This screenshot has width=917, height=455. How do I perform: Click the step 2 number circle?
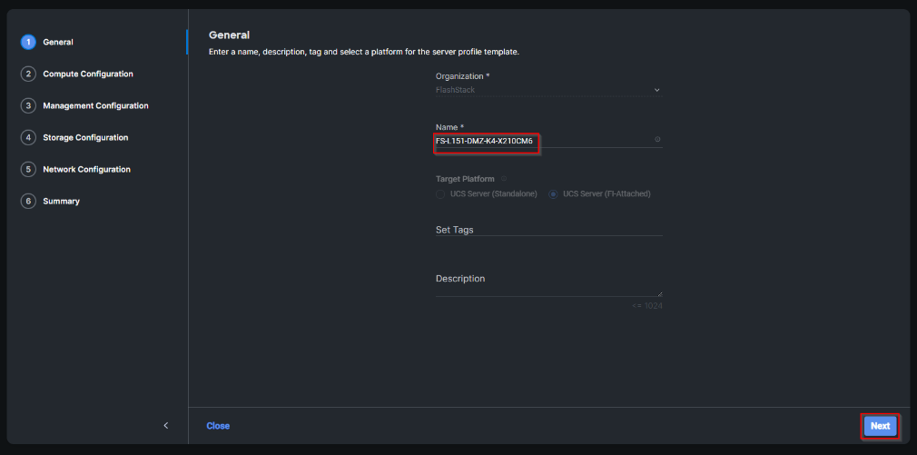tap(28, 74)
